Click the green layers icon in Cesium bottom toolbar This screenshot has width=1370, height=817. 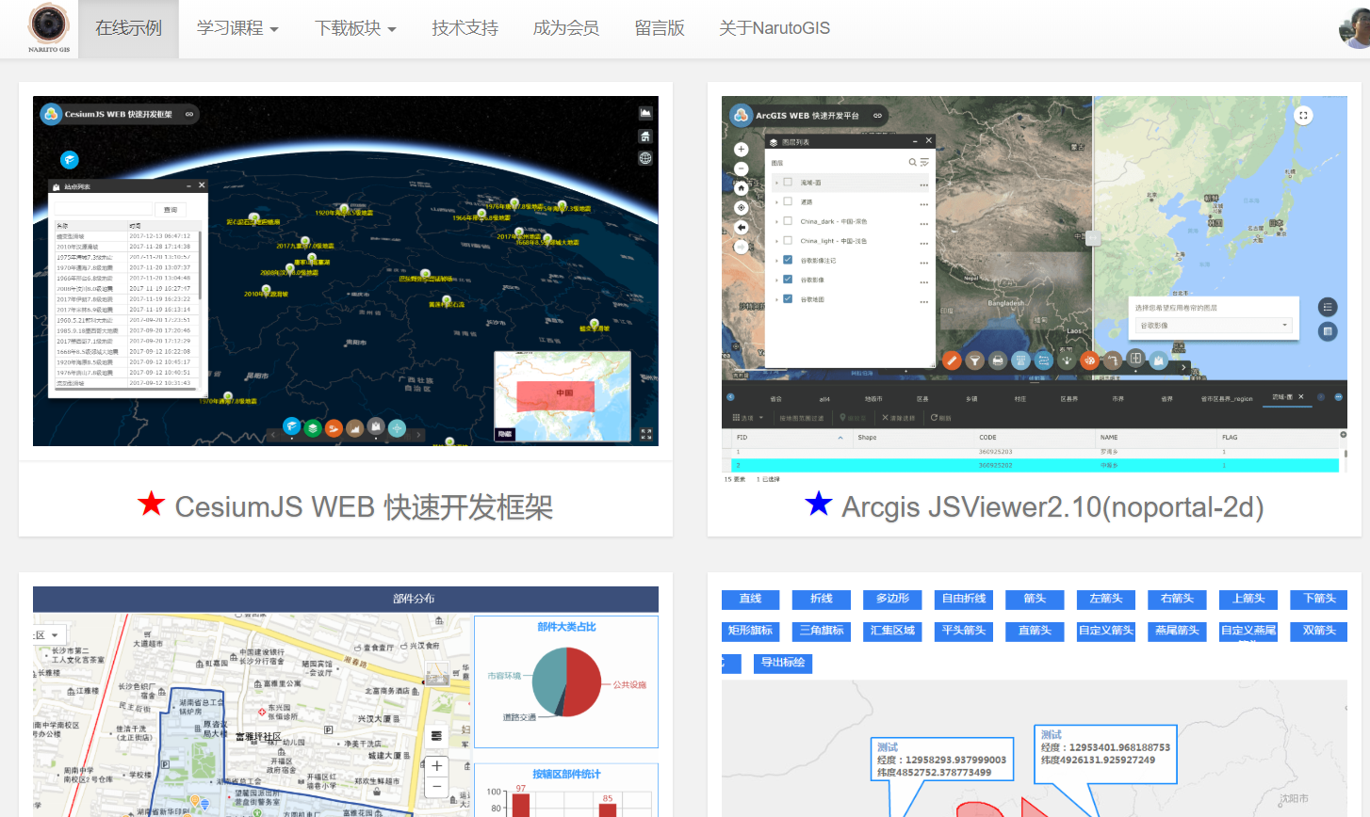tap(313, 428)
